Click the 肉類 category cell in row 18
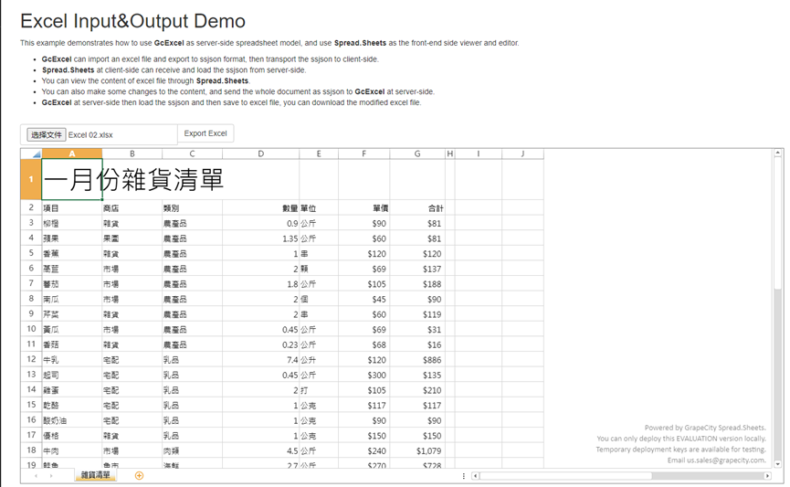 (192, 450)
